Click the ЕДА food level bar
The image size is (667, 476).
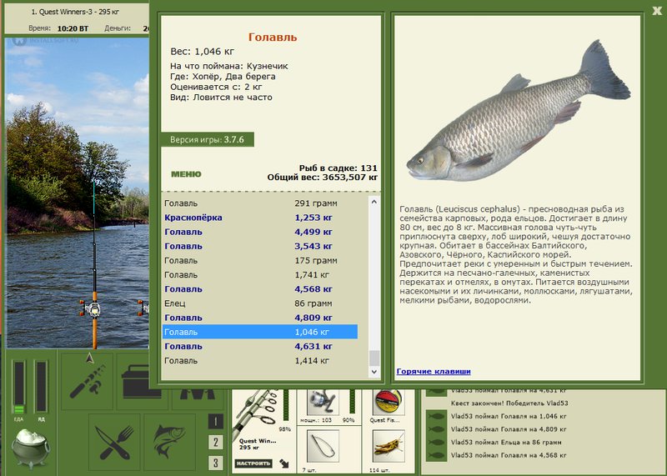pos(18,387)
